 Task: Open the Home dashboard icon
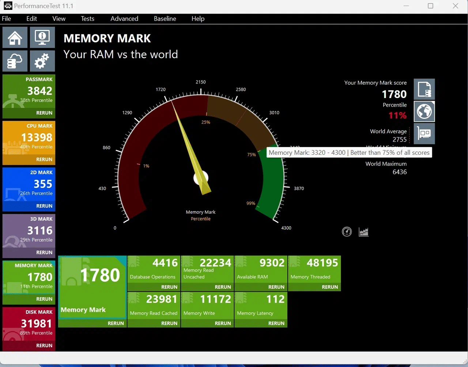[x=15, y=37]
